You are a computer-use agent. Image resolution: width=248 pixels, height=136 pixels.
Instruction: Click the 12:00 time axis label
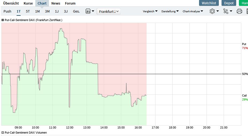click(x=70, y=127)
